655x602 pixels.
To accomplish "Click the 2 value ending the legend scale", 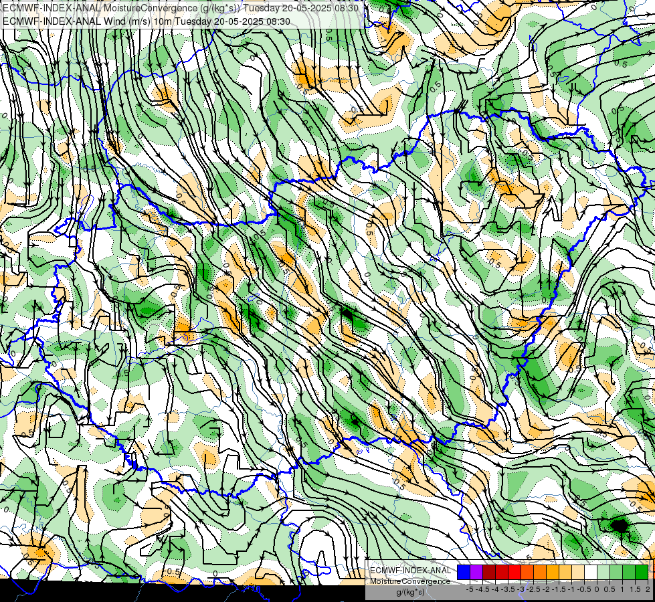I will click(x=648, y=589).
